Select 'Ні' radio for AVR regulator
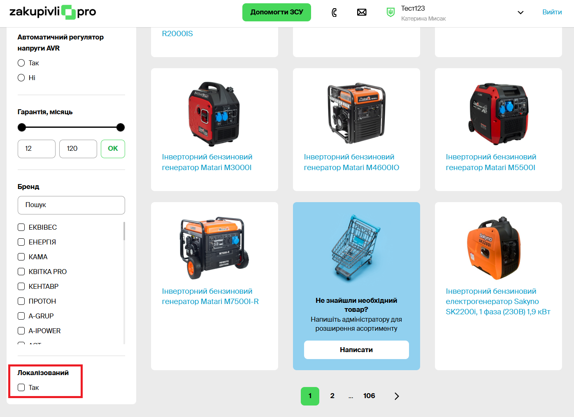Viewport: 574px width, 417px height. [21, 78]
